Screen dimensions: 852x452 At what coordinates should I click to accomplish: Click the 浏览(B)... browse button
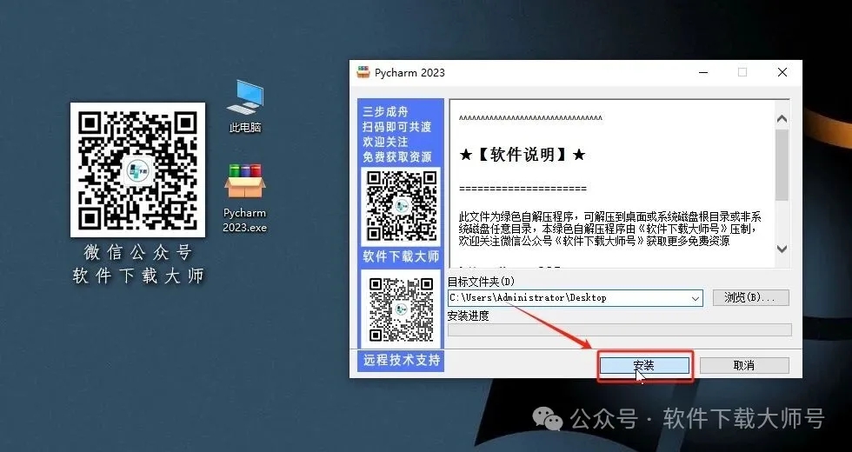click(750, 297)
